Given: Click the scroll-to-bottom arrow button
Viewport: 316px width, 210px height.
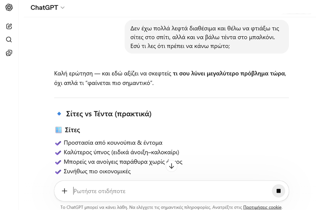Looking at the screenshot, I should point(171,166).
